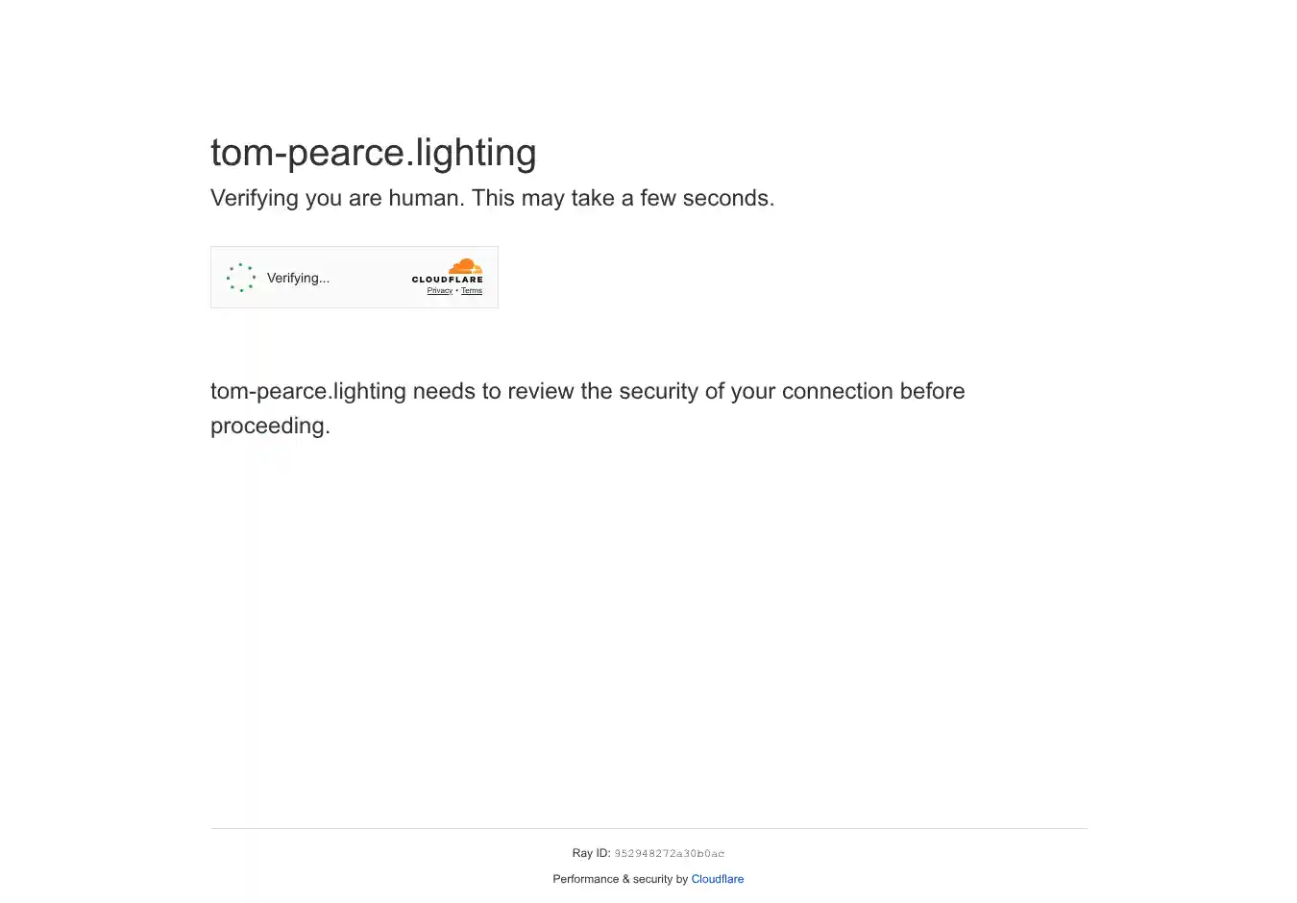This screenshot has width=1297, height=903.
Task: Click the "Verifying you are human." sentence
Action: [x=337, y=198]
